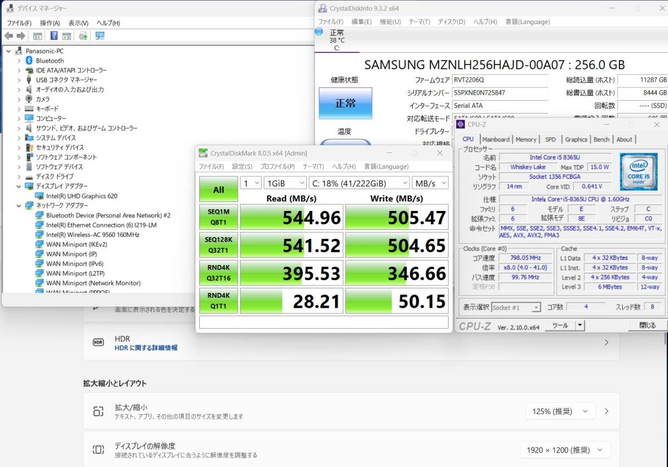Switch to Memory tab in CPU-Z
This screenshot has width=668, height=467.
tap(525, 139)
